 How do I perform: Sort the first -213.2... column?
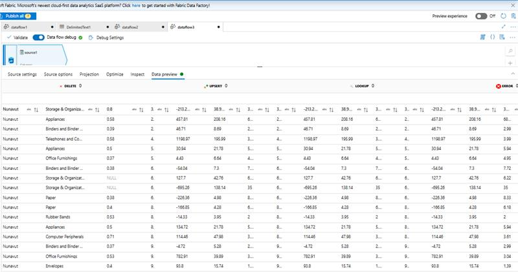(x=204, y=109)
